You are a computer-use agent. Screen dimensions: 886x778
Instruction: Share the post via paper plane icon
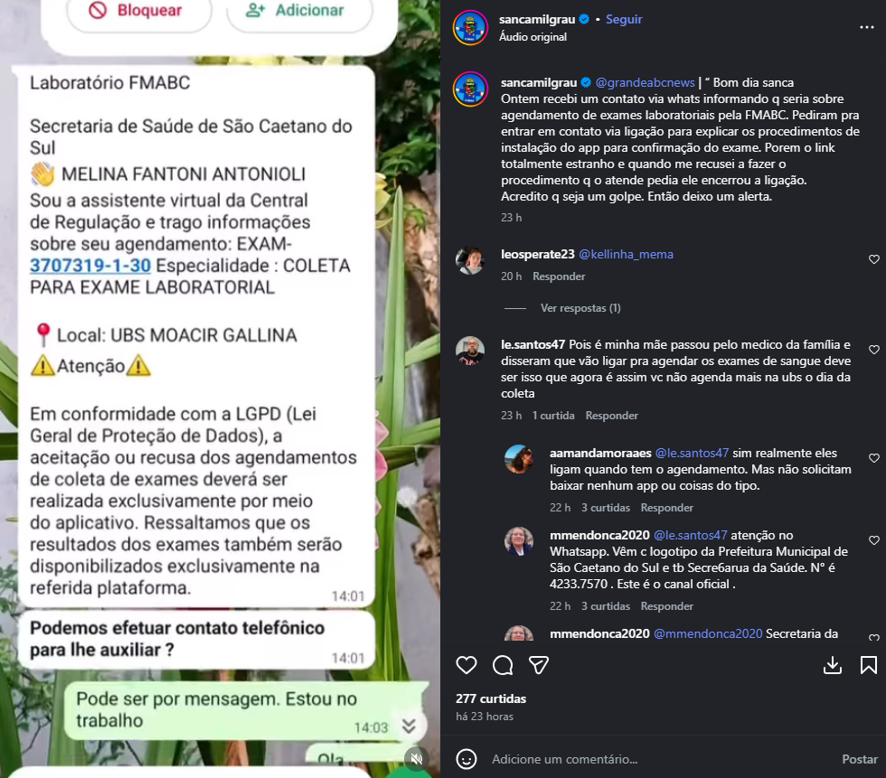pyautogui.click(x=539, y=665)
